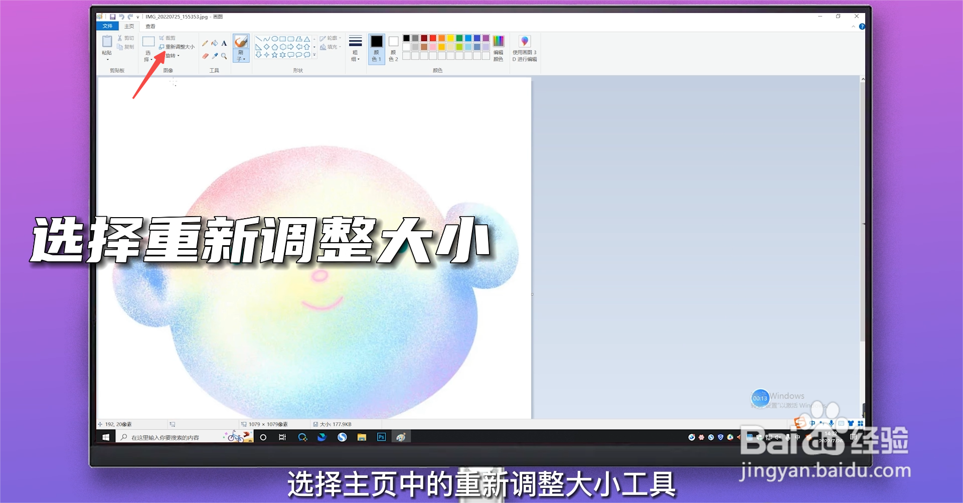Click the Undo icon in the title bar

(121, 17)
